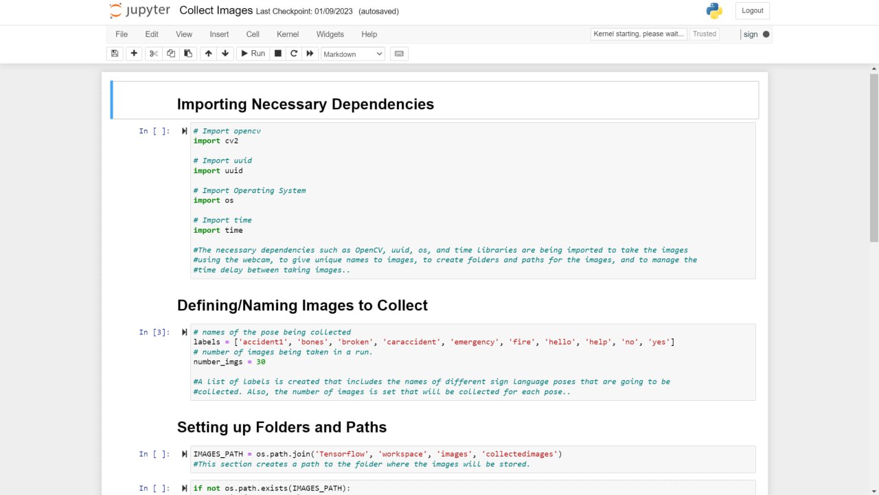Click the kernel status circle indicator

click(766, 34)
